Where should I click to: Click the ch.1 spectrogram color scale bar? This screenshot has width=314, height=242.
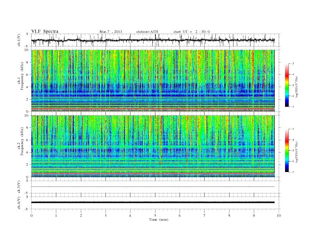(287, 85)
